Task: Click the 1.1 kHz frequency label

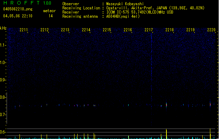Action: 3,45
